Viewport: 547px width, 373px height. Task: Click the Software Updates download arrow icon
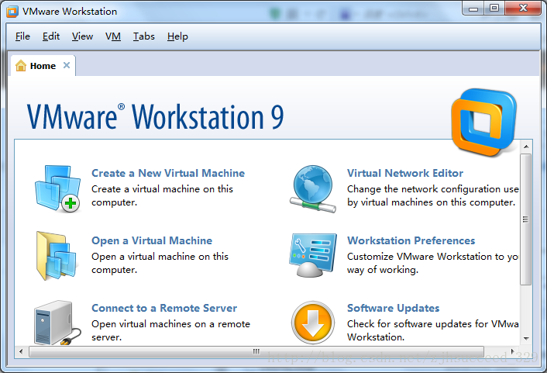tap(313, 323)
